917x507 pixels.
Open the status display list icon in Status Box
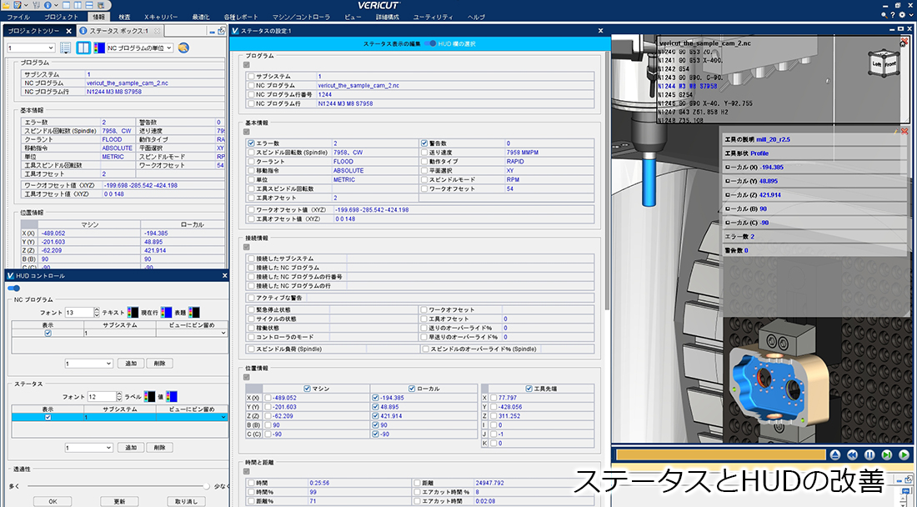pos(66,48)
